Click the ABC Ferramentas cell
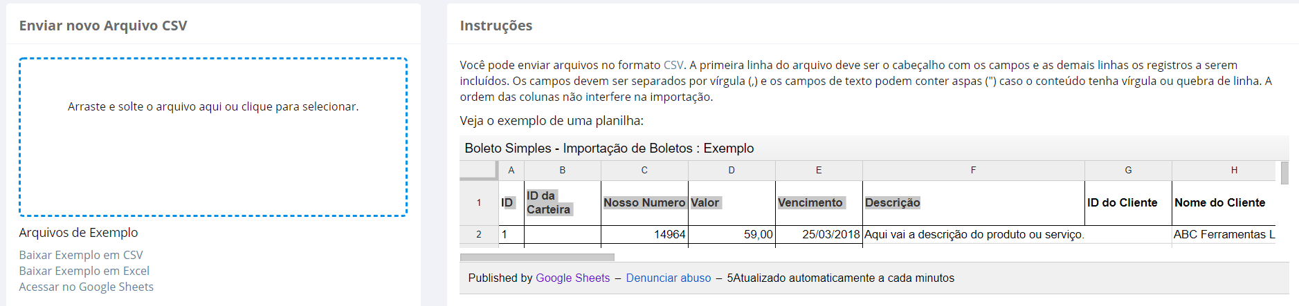This screenshot has width=1299, height=306. pyautogui.click(x=1224, y=234)
